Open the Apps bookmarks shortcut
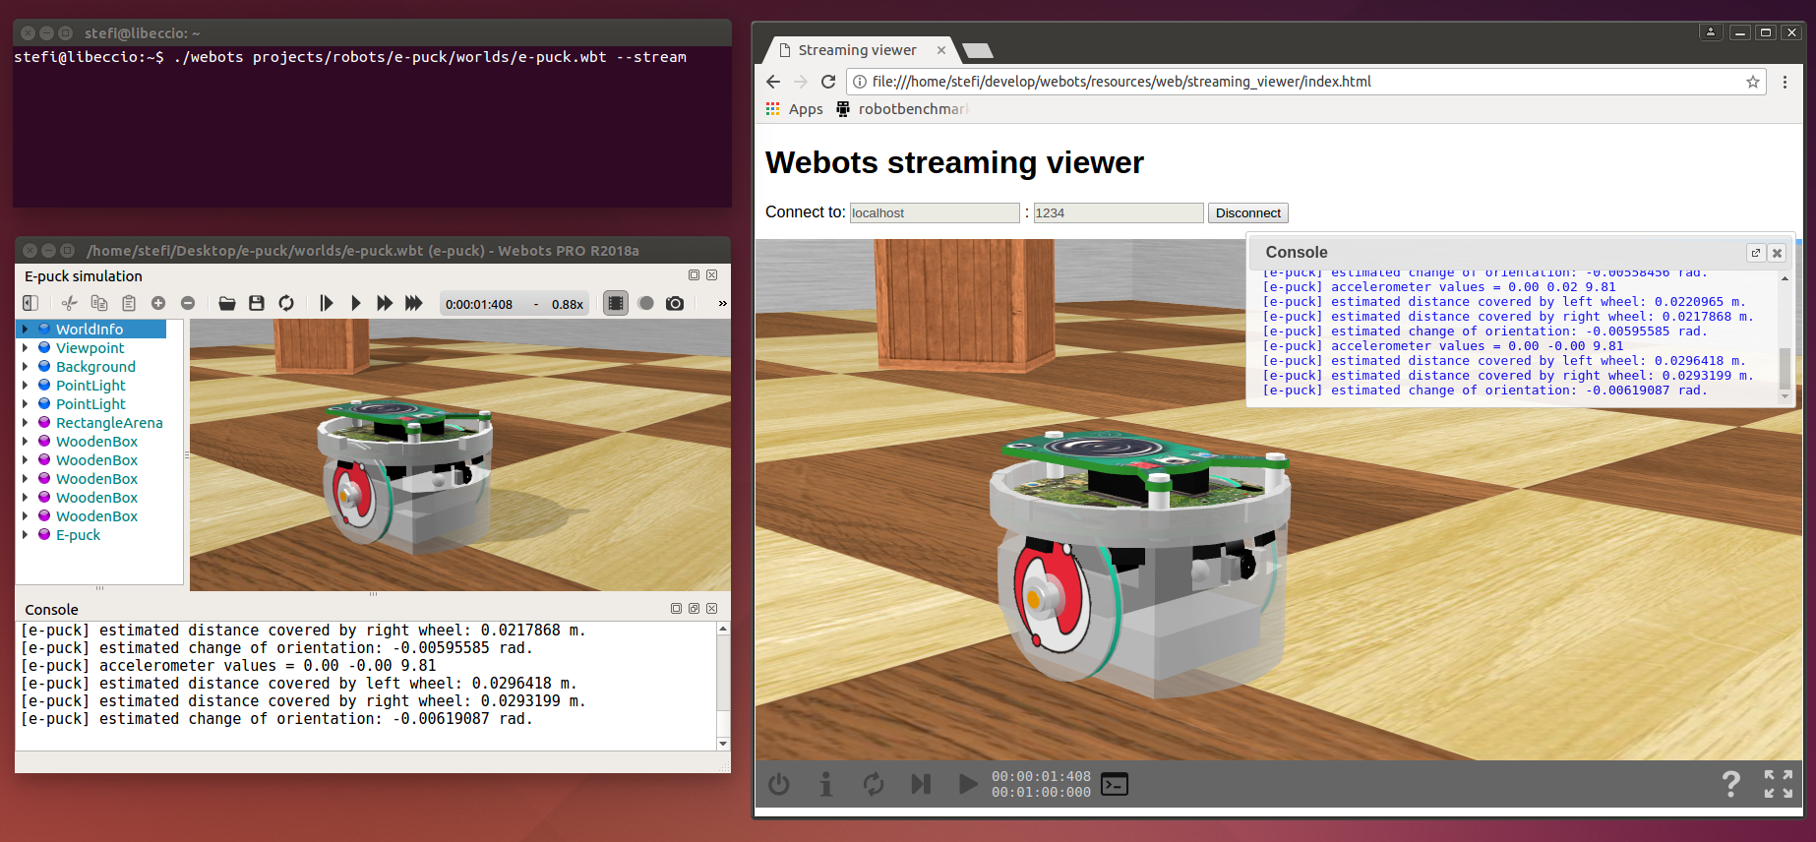The height and width of the screenshot is (842, 1816). 795,108
